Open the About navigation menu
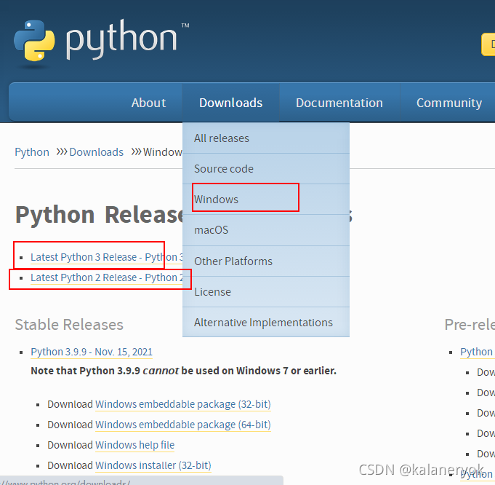The image size is (495, 485). pos(148,103)
